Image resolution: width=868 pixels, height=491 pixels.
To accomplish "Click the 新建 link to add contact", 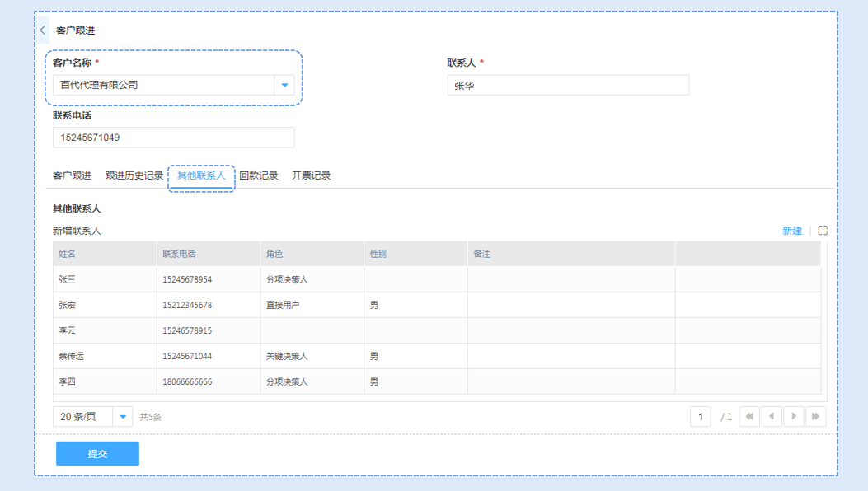I will (791, 231).
